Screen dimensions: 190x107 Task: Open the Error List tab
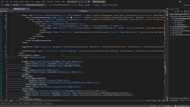tap(15, 103)
